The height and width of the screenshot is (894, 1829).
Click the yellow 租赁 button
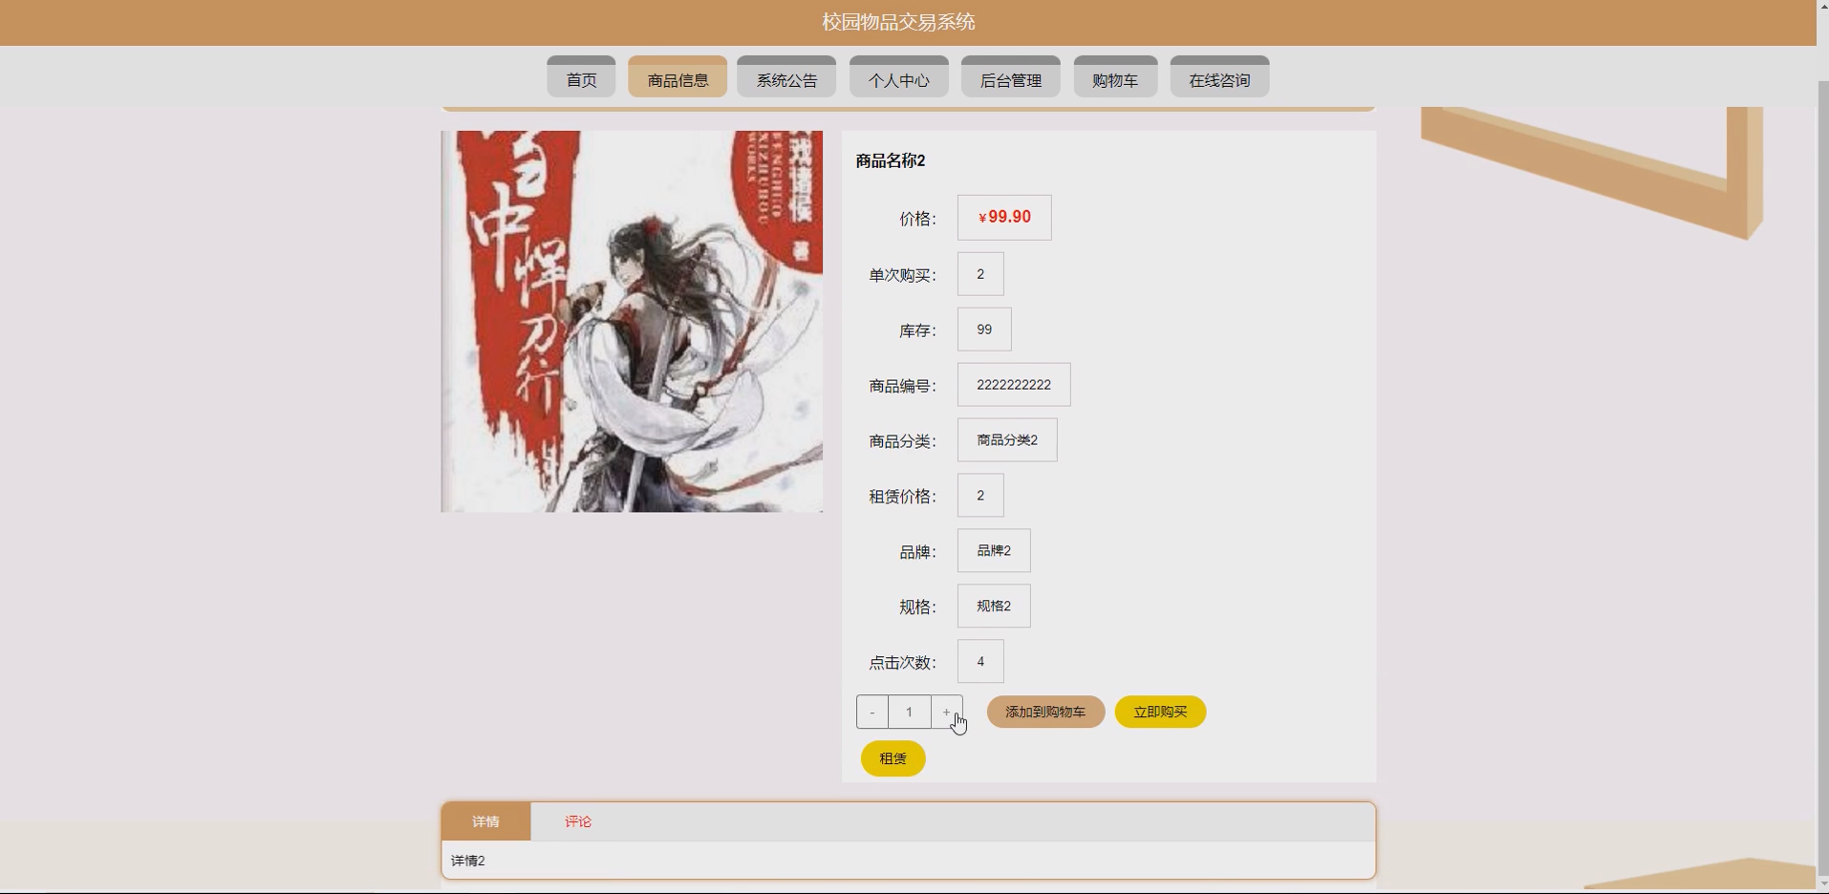[x=893, y=758]
